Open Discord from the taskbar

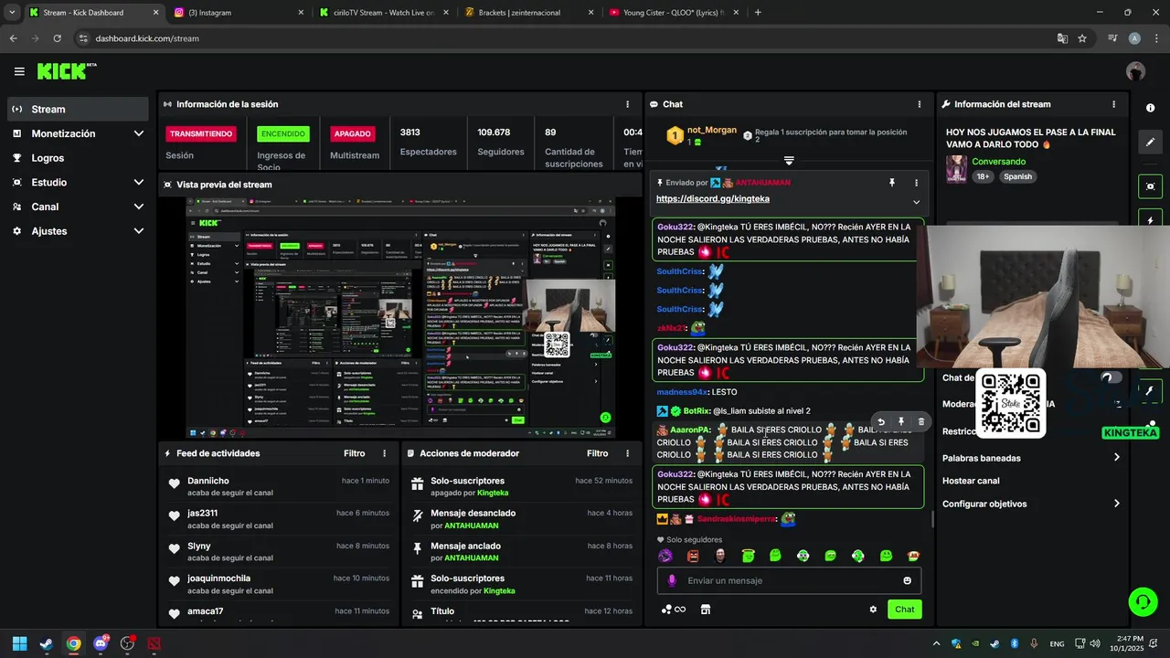(101, 643)
